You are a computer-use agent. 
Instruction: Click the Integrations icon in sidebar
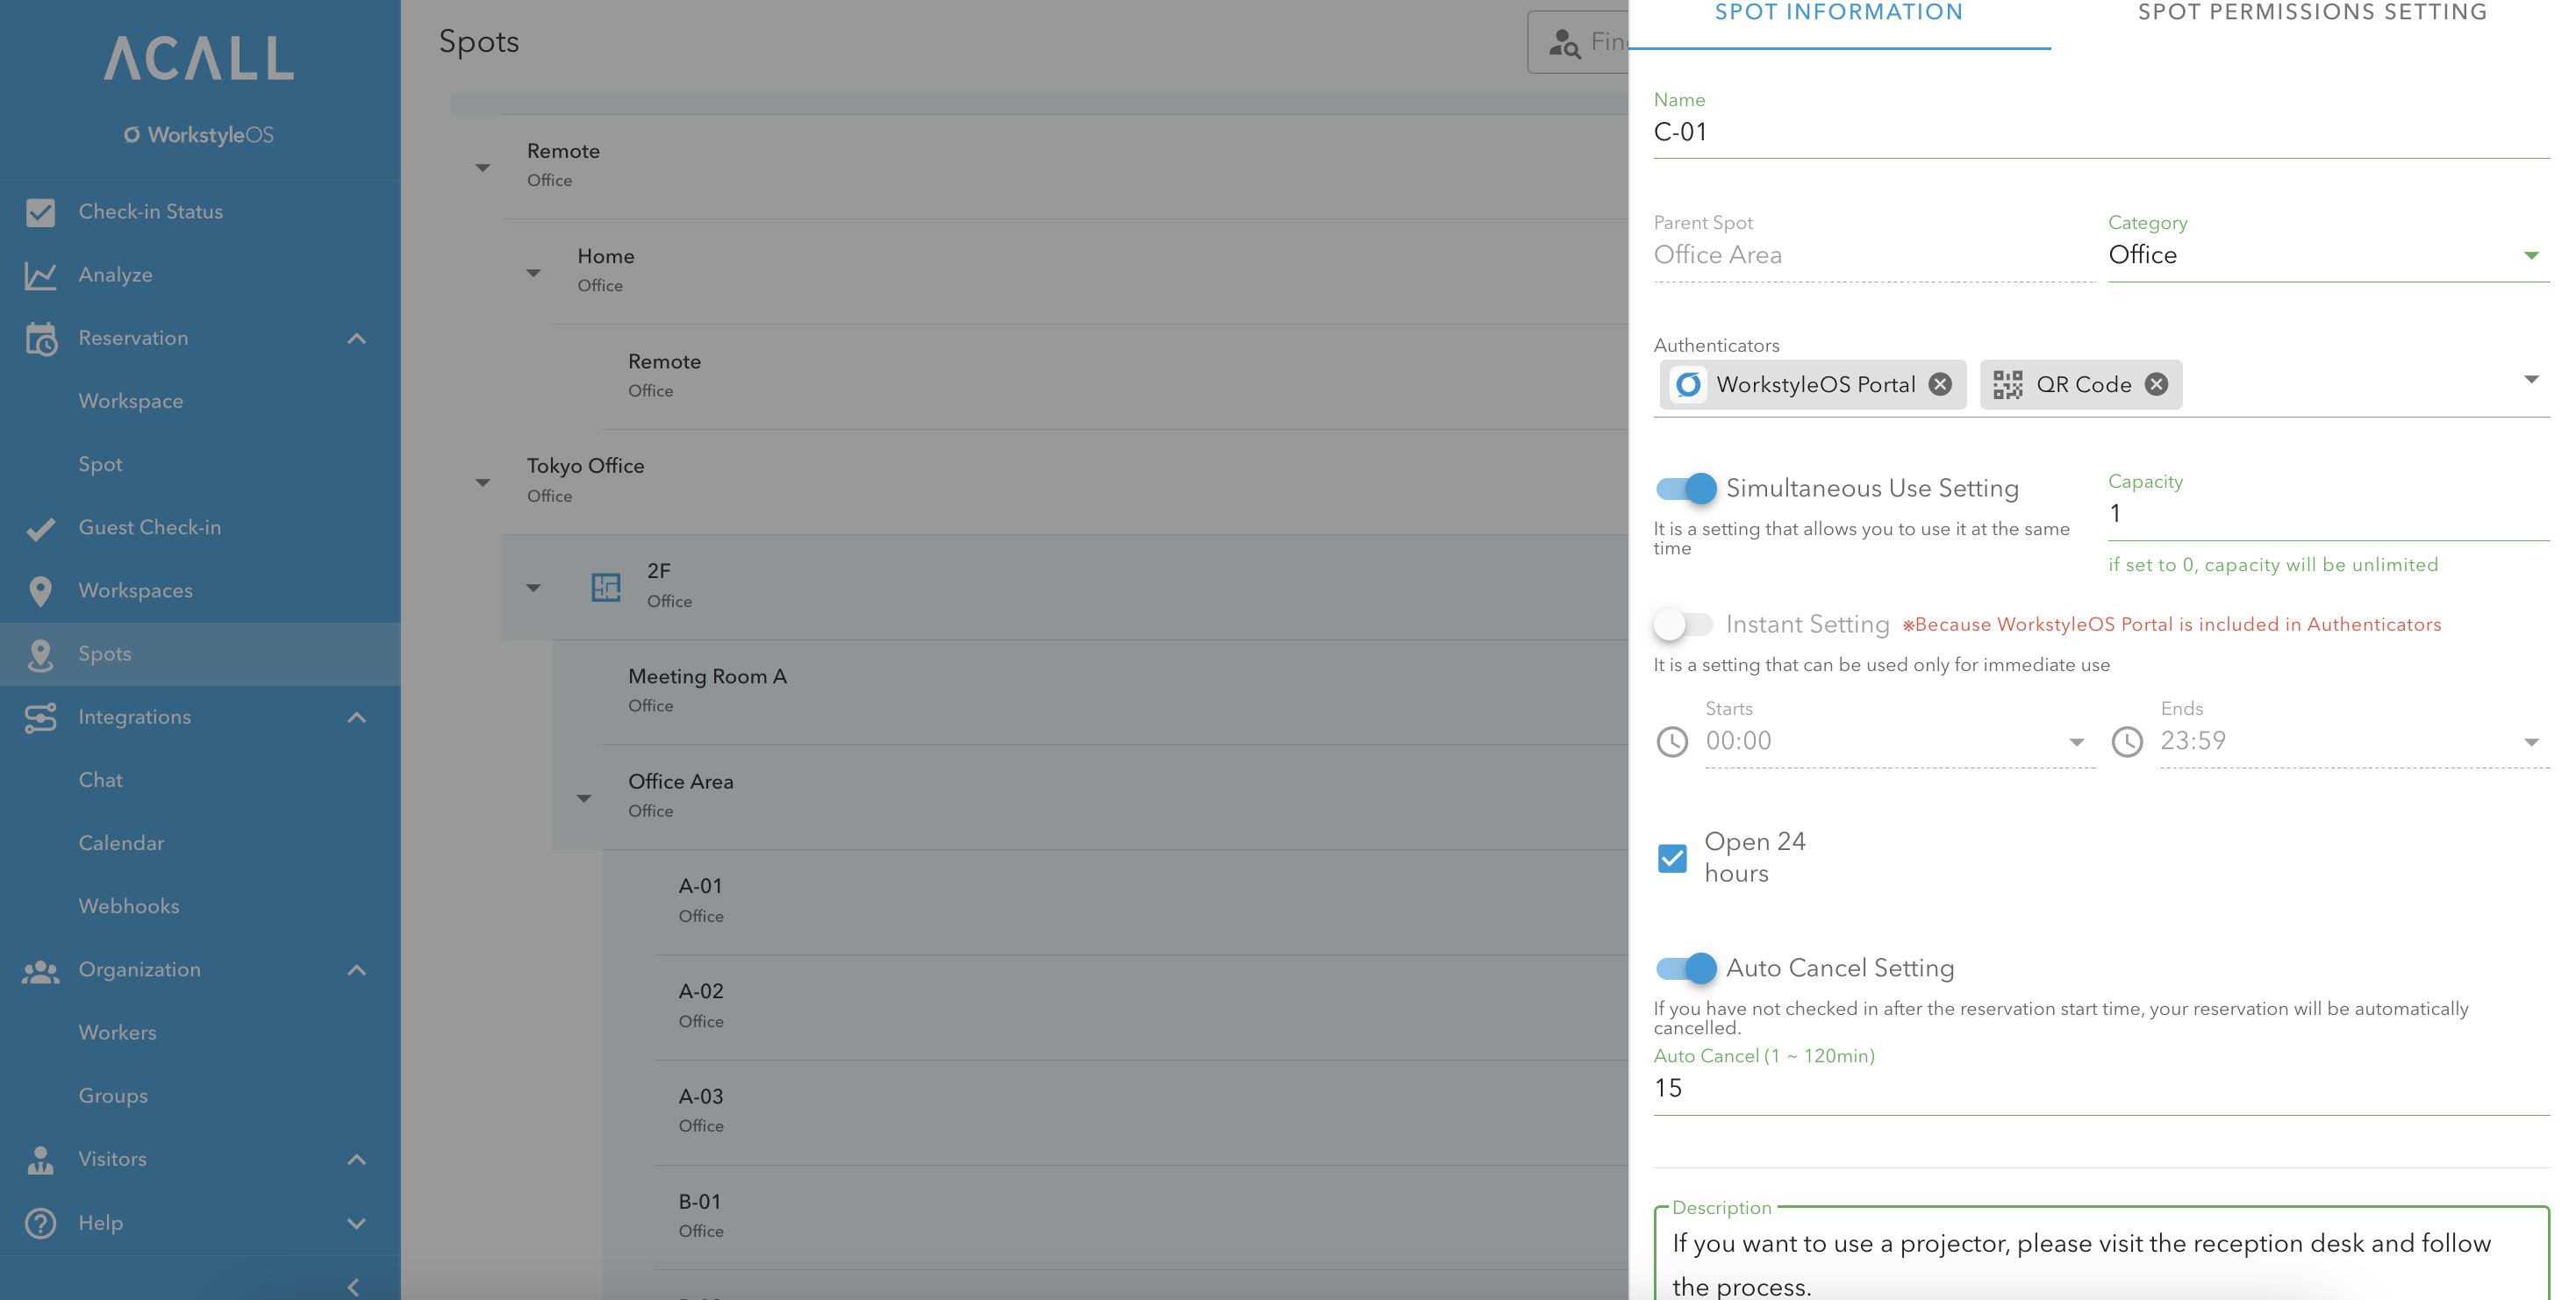point(40,717)
